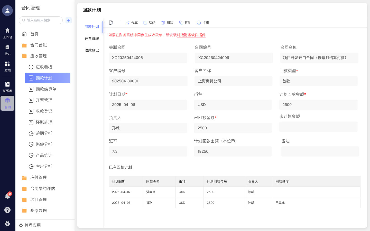Click the edit pencil icon
Image resolution: width=370 pixels, height=231 pixels.
tap(145, 23)
